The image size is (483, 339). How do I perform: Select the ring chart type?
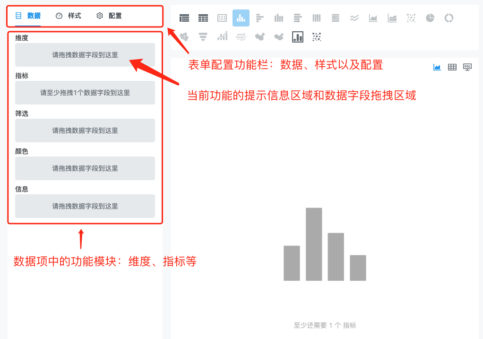click(x=448, y=18)
